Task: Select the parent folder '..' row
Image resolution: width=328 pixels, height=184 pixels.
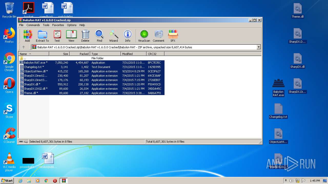Action: point(91,58)
